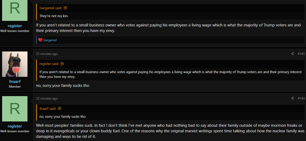Open register username link on post #144
306x141 pixels.
(x=15, y=126)
